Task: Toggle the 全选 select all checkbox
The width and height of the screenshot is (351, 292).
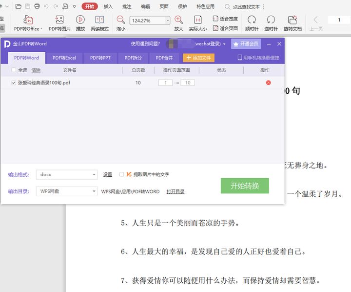Action: (x=14, y=70)
